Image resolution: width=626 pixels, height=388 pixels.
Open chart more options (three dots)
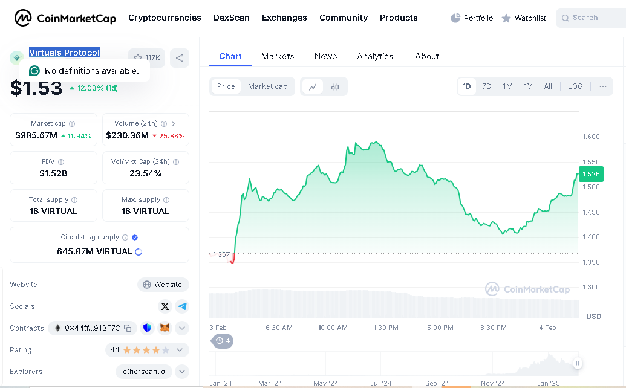[603, 86]
